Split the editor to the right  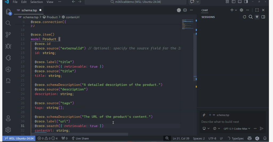click(185, 10)
